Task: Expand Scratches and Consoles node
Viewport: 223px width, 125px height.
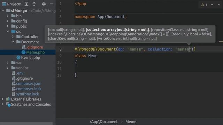Action: [2, 104]
